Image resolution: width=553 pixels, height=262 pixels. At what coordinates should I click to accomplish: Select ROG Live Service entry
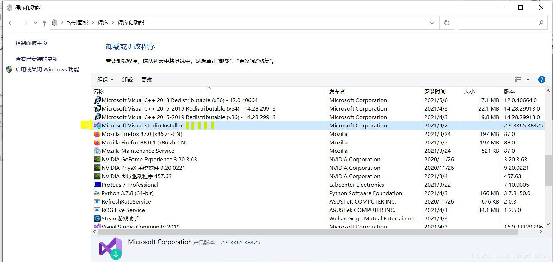click(x=123, y=210)
